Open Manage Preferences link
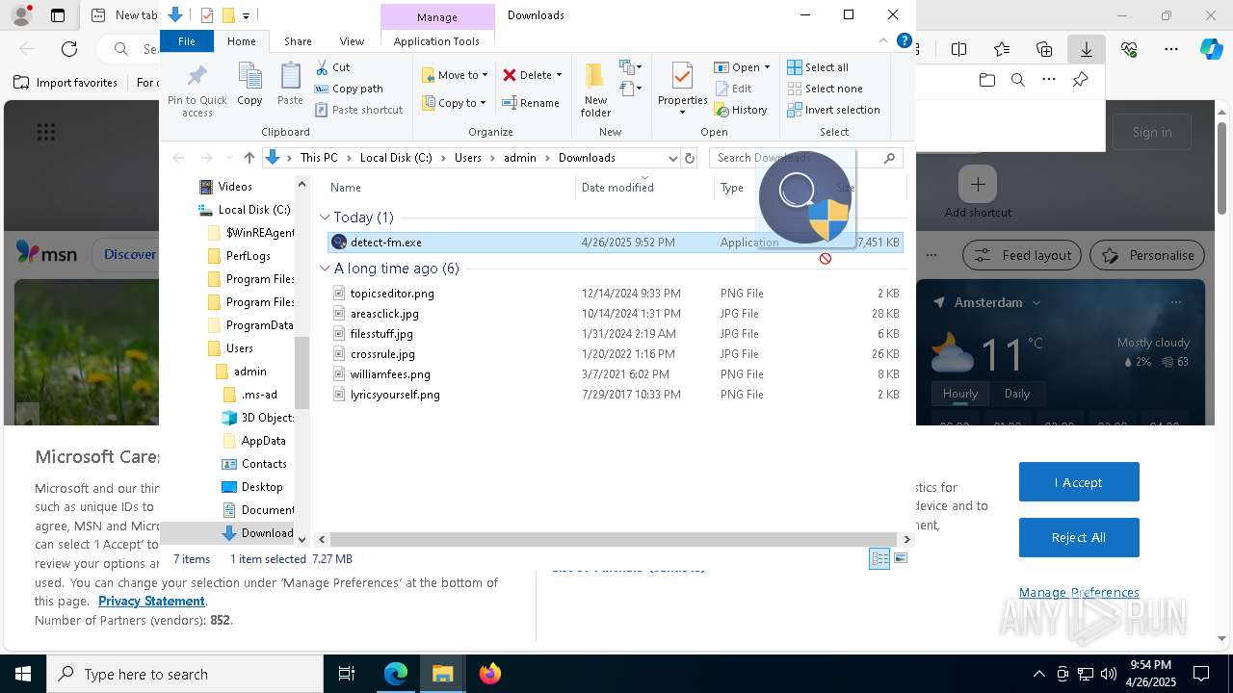The height and width of the screenshot is (693, 1233). click(1079, 592)
